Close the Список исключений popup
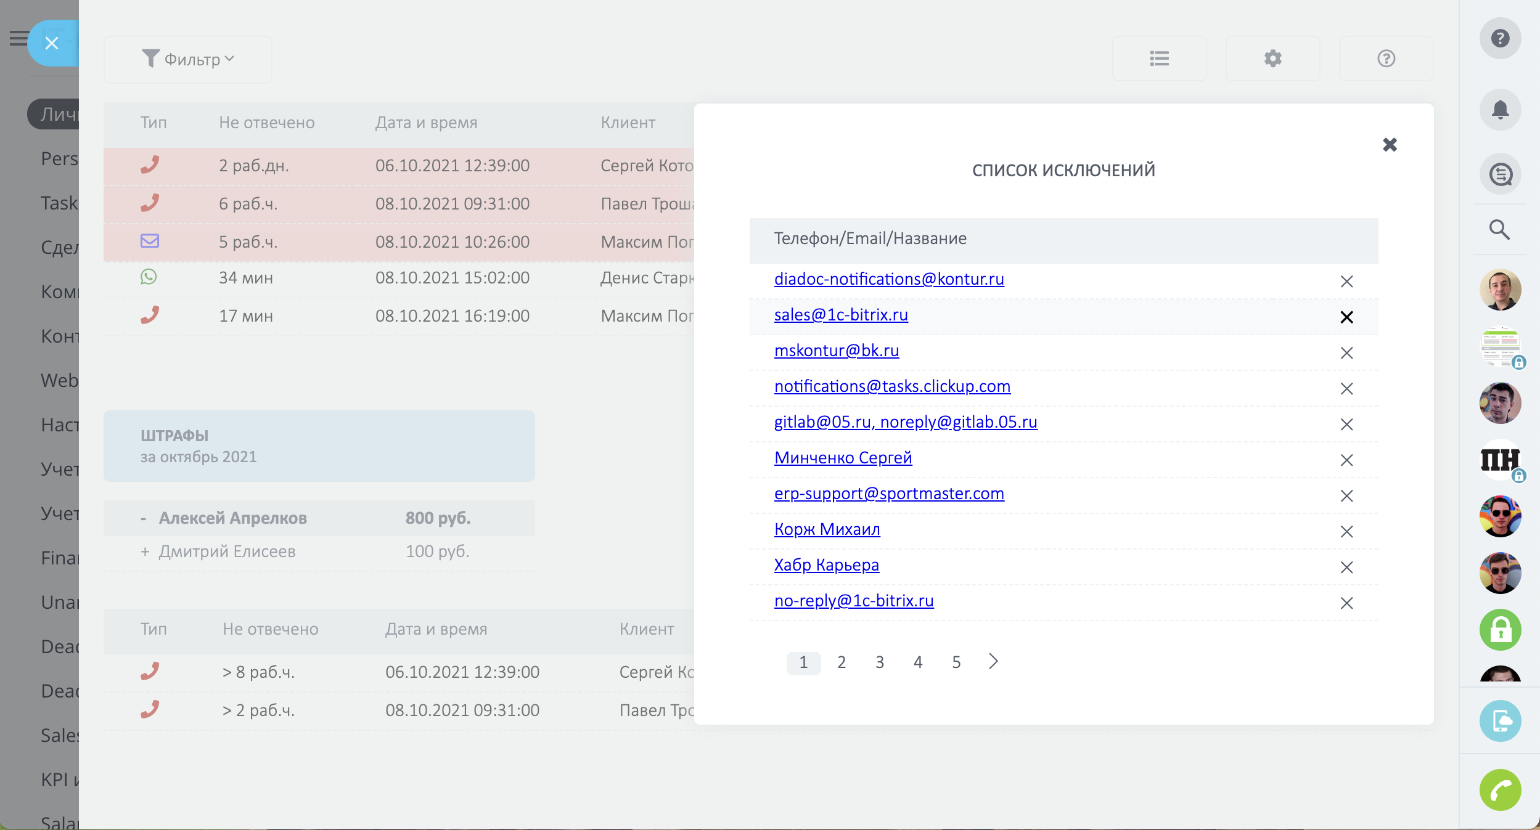This screenshot has width=1540, height=830. click(x=1390, y=145)
